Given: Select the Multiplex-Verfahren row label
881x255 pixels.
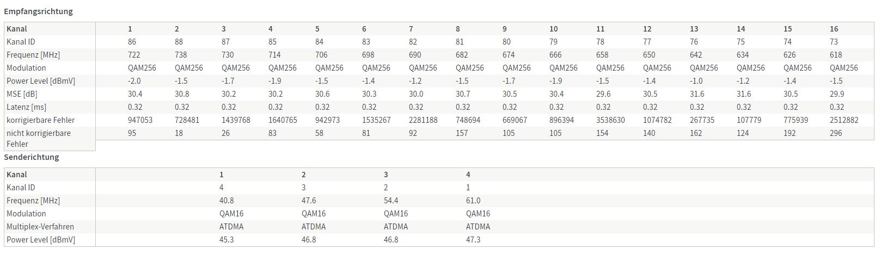Looking at the screenshot, I should pos(40,227).
